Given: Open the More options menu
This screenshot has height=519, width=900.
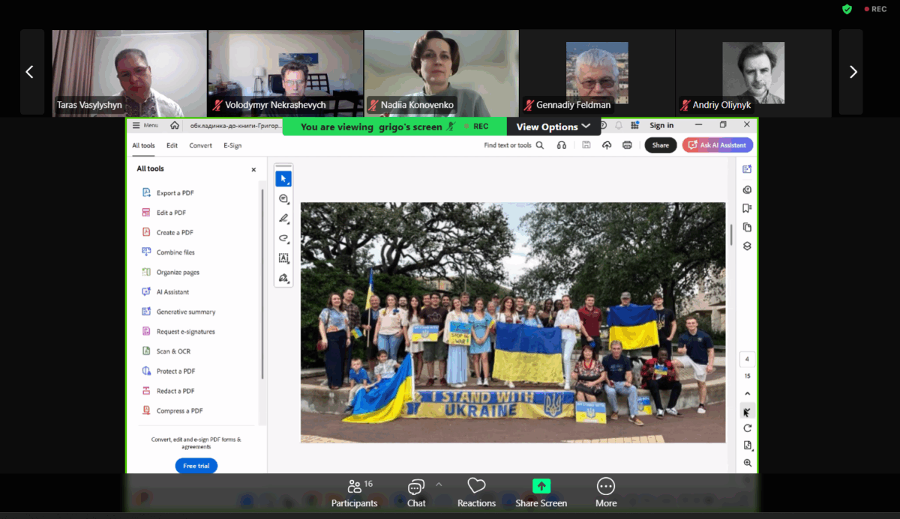Looking at the screenshot, I should 605,493.
